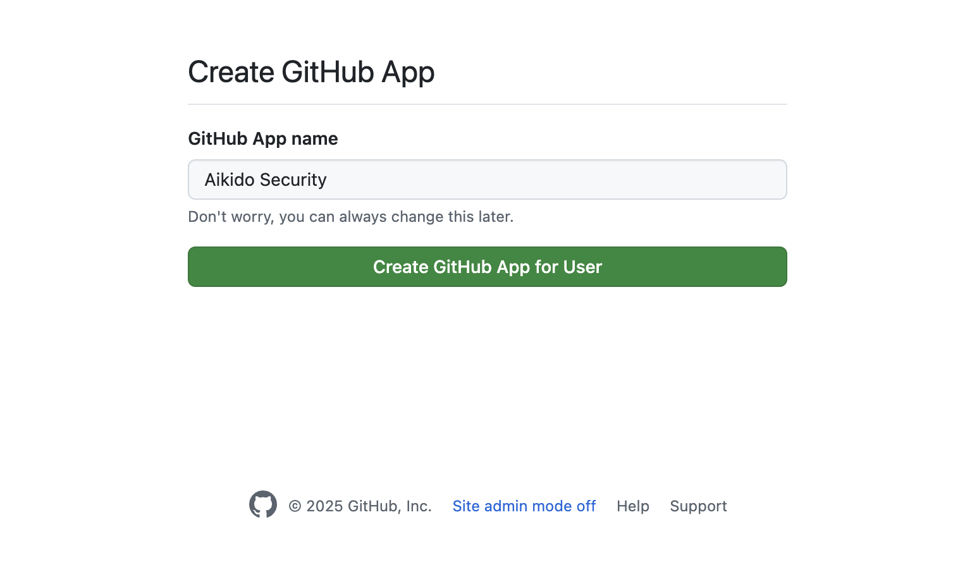Click the GitHub App name input field
Image resolution: width=965 pixels, height=584 pixels.
point(487,179)
